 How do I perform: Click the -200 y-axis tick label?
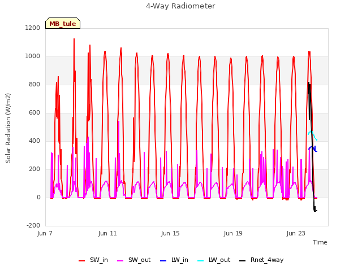[33, 225]
